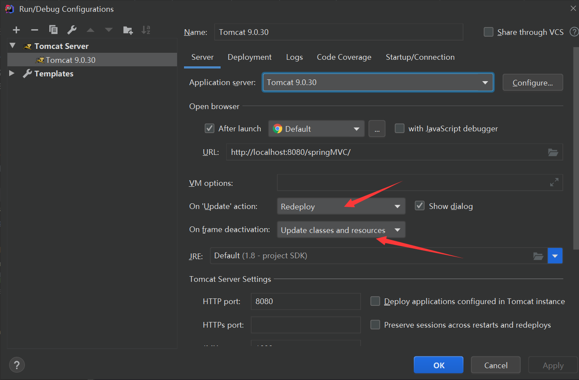Click the Apply button
579x380 pixels.
pos(553,365)
